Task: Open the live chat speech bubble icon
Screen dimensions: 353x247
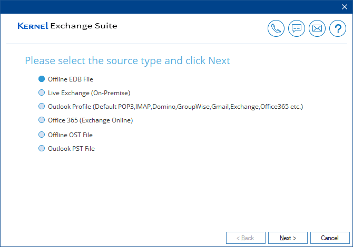Action: 297,28
